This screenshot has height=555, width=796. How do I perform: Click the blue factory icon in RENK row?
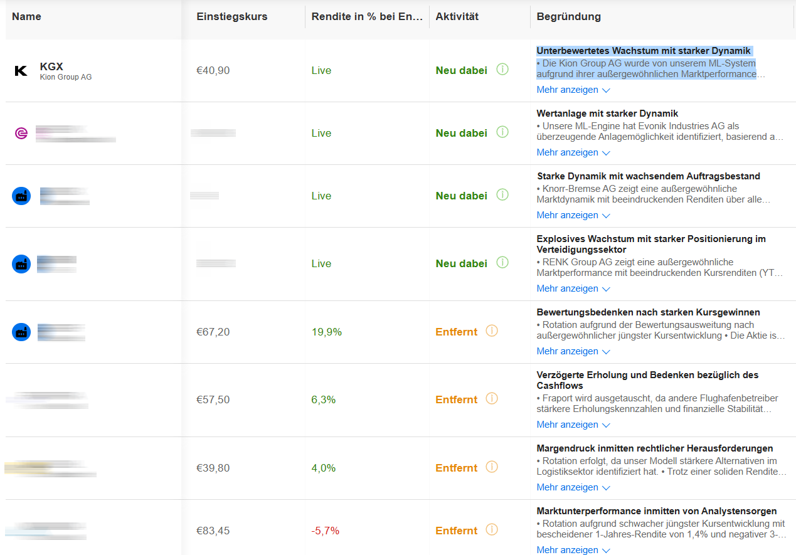click(x=21, y=263)
